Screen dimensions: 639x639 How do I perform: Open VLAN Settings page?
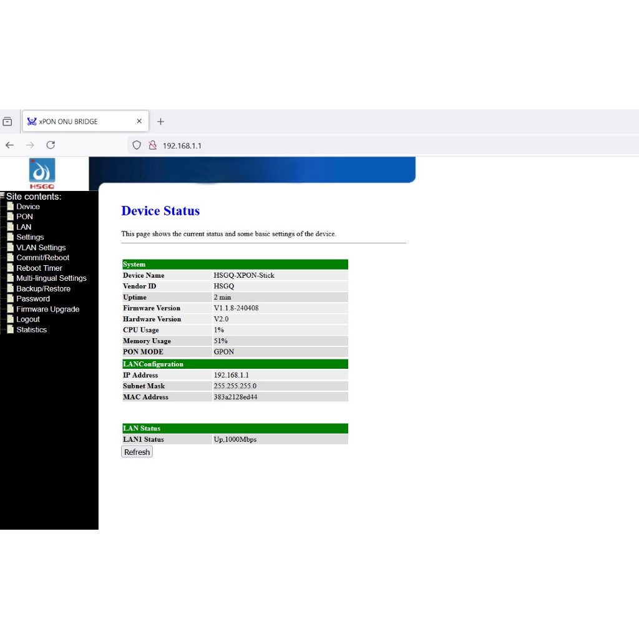(x=41, y=248)
